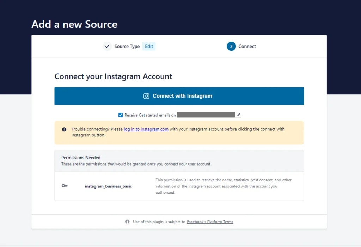Click the key icon beside instagram_business_basic
The height and width of the screenshot is (247, 361).
pyautogui.click(x=65, y=186)
